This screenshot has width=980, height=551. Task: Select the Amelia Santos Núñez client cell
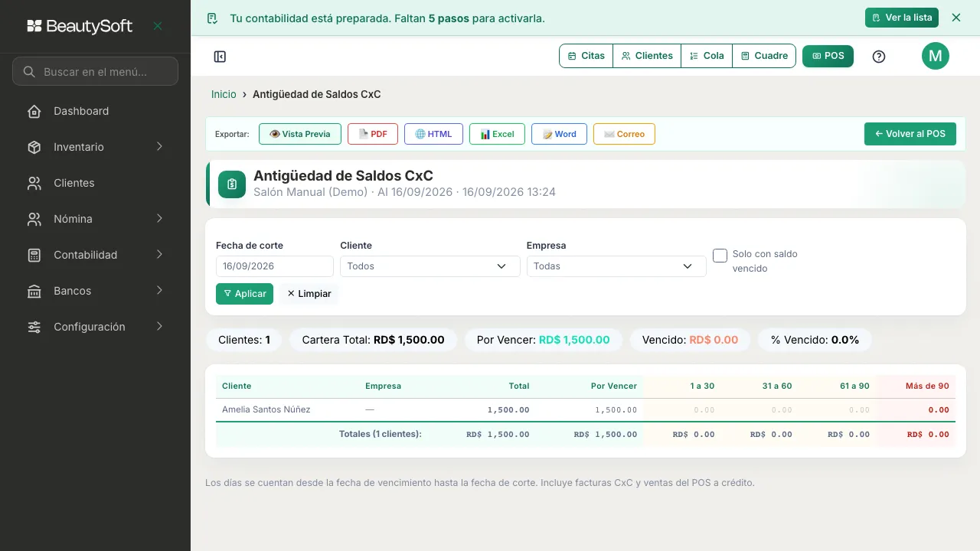pyautogui.click(x=266, y=409)
